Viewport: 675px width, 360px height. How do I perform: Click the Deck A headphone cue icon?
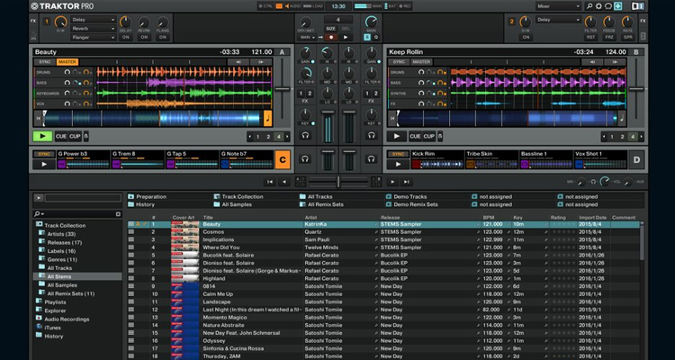pos(305,135)
